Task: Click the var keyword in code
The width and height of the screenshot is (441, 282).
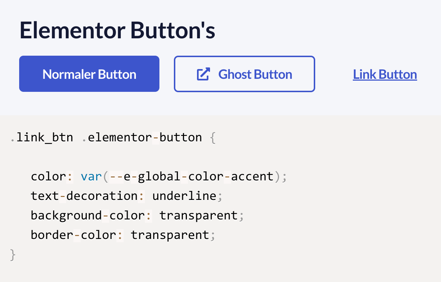Action: point(91,177)
